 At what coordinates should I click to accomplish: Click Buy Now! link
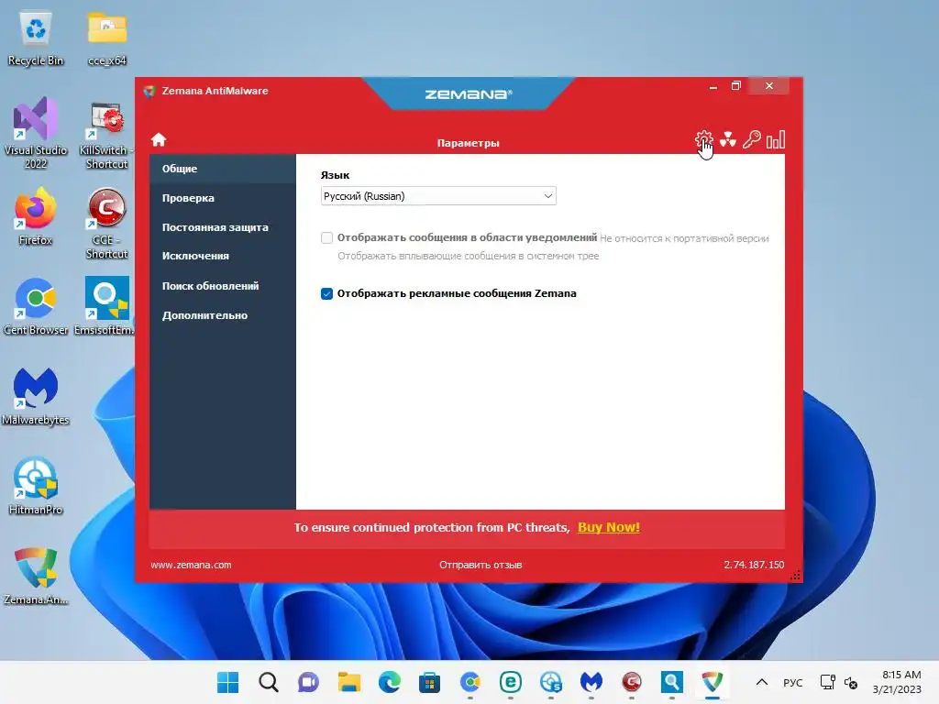point(609,527)
